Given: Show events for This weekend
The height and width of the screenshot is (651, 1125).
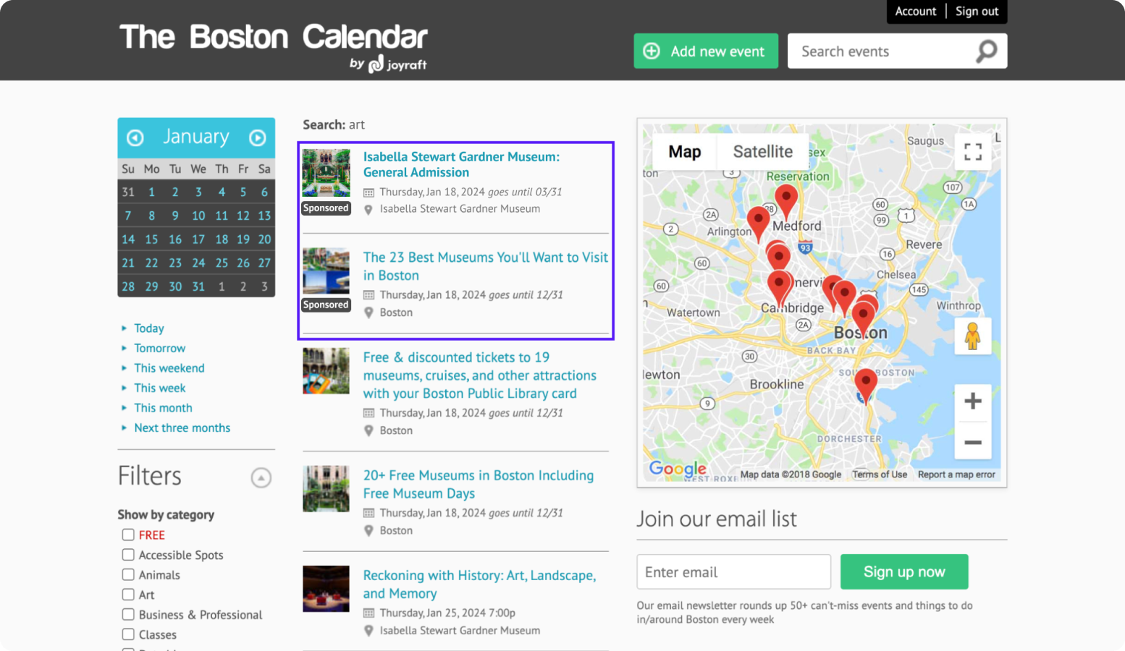Looking at the screenshot, I should tap(169, 368).
